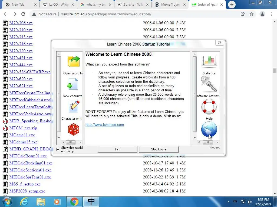Screen dimensions: 277x207
Task: Close the Index of /packages tab
Action: (x=222, y=5)
